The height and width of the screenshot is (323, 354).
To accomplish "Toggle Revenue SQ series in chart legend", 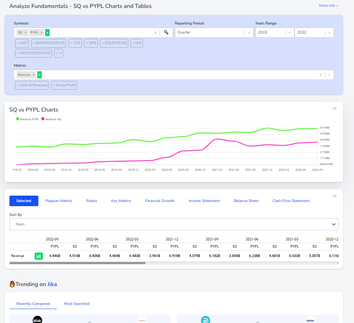I will (x=51, y=119).
